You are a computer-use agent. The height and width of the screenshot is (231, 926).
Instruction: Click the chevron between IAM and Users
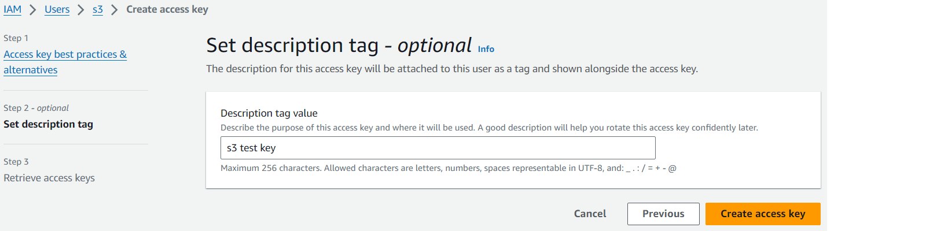pyautogui.click(x=33, y=9)
